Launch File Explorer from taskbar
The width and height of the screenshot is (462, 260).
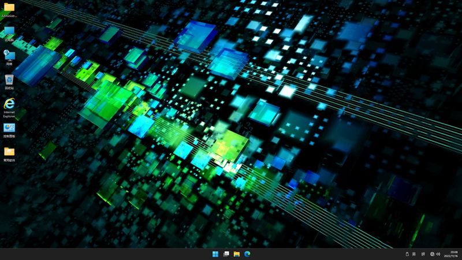point(237,254)
